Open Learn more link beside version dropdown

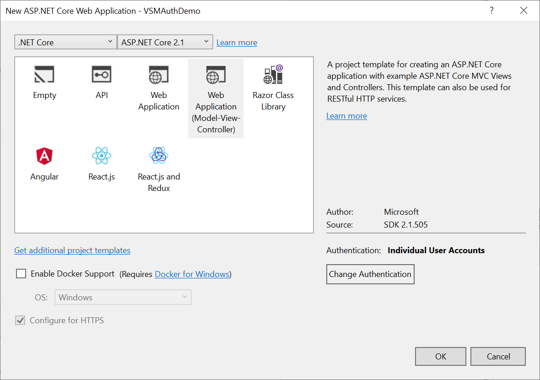[x=237, y=43]
